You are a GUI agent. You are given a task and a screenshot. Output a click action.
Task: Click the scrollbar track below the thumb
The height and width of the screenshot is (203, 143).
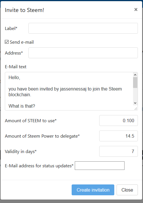(x=135, y=95)
